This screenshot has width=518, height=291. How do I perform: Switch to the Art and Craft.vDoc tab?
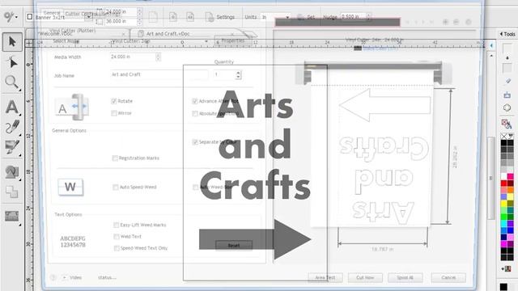tap(187, 34)
